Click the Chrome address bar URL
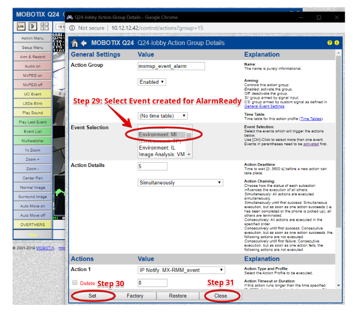The height and width of the screenshot is (319, 353). click(x=157, y=28)
